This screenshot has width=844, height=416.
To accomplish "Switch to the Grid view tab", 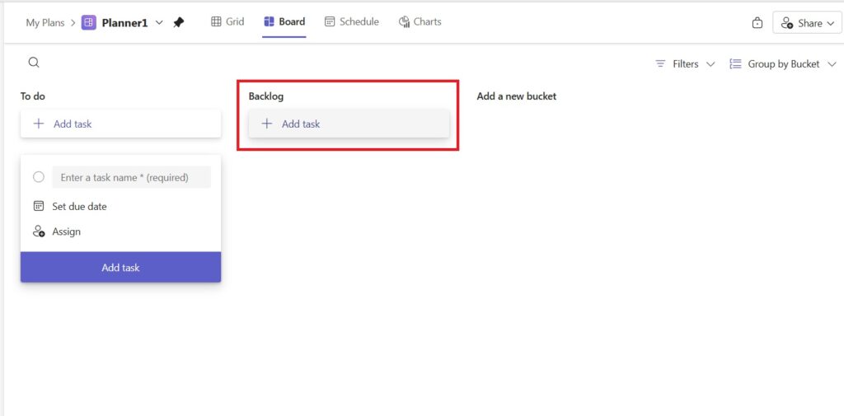I will [227, 21].
